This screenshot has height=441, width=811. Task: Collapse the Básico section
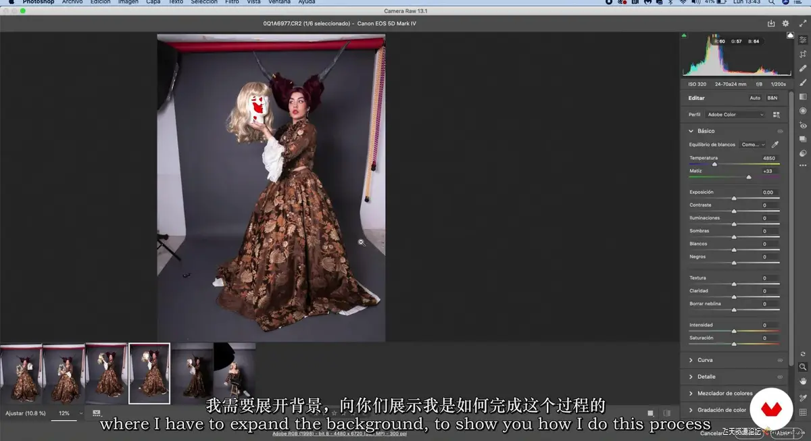691,131
